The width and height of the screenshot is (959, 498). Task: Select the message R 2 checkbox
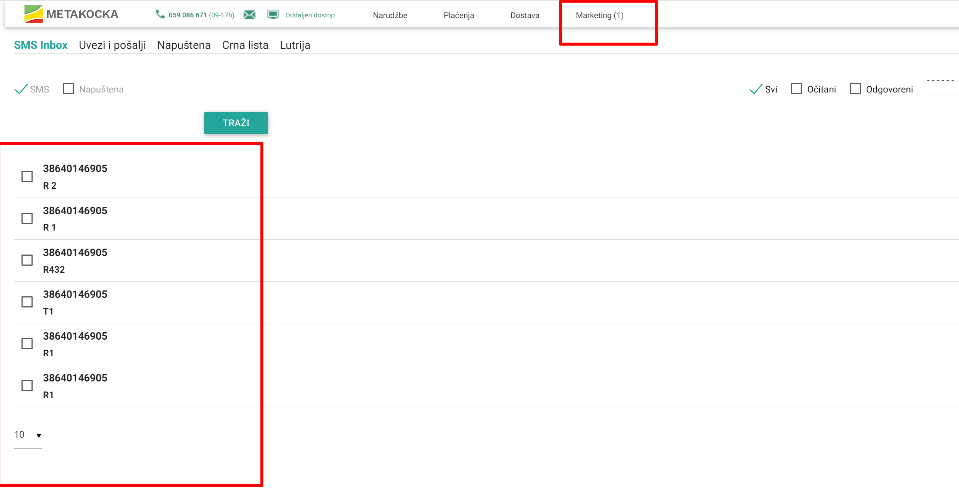(27, 176)
